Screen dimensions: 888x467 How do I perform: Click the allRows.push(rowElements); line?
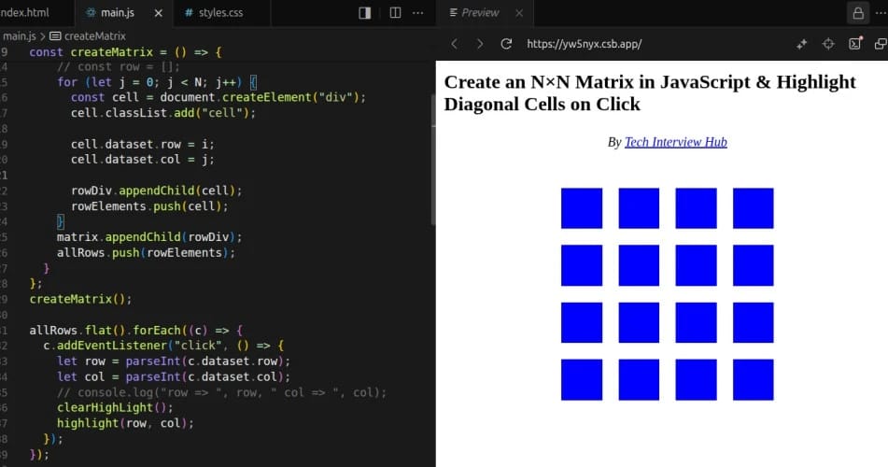146,252
